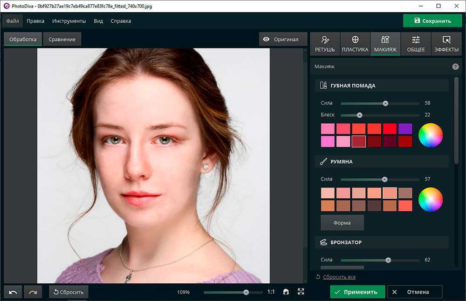Click the makeup panel vertical scrollbar
The height and width of the screenshot is (301, 466).
[456, 120]
